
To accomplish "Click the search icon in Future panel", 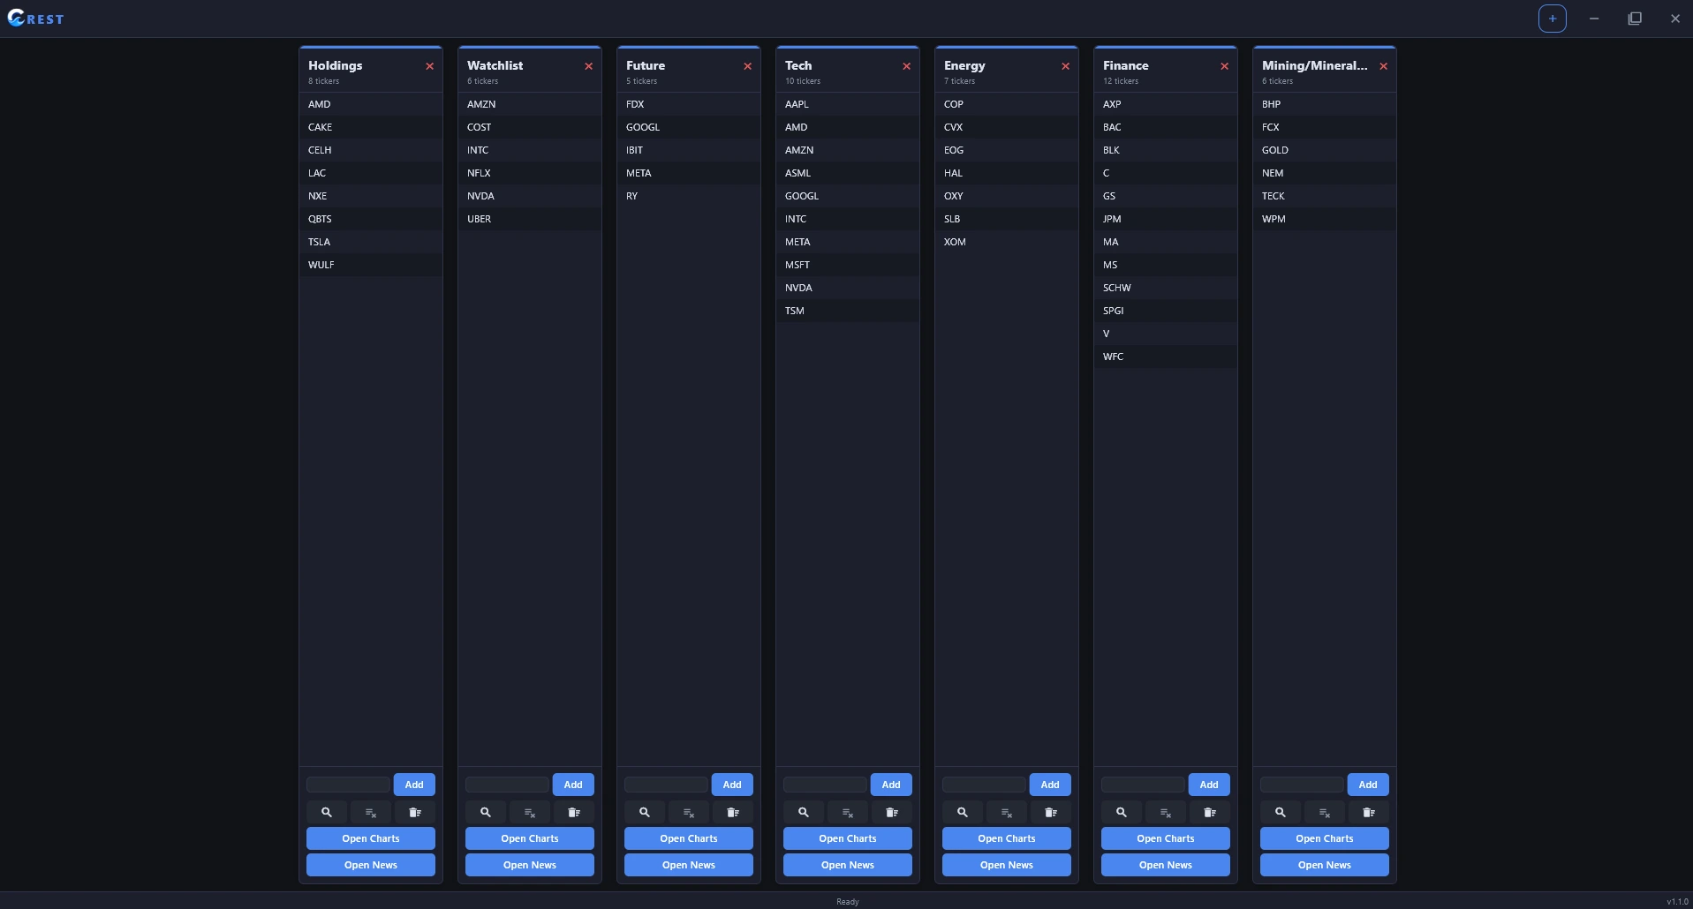I will 645,812.
